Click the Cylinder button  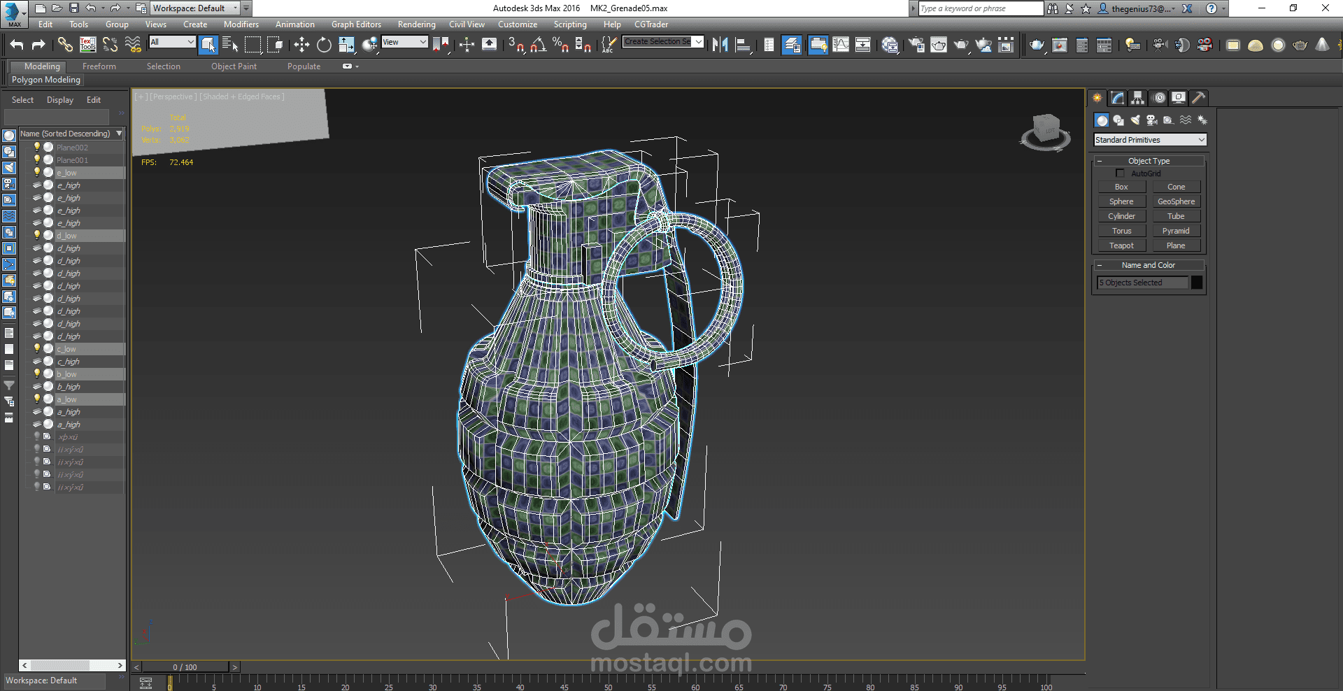tap(1121, 216)
